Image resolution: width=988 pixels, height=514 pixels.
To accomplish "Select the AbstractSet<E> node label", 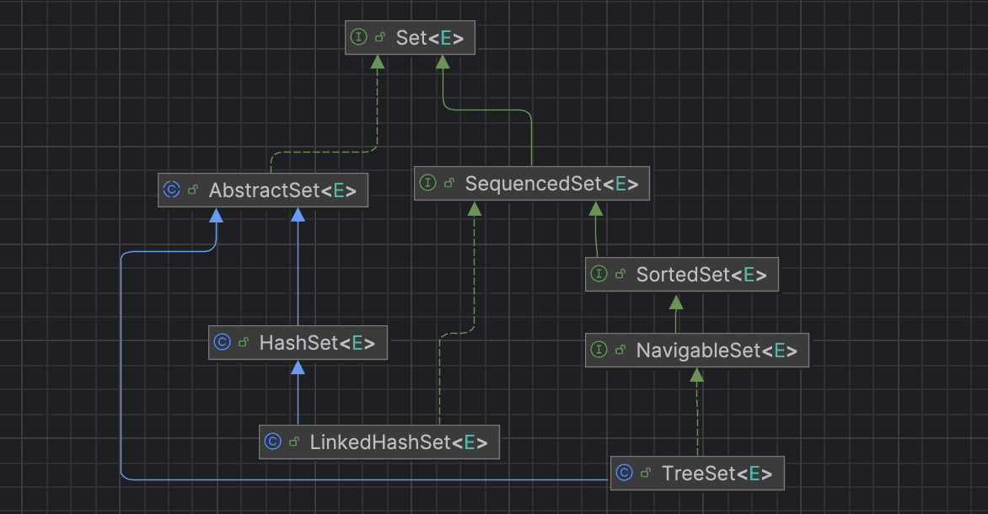I will [x=282, y=190].
